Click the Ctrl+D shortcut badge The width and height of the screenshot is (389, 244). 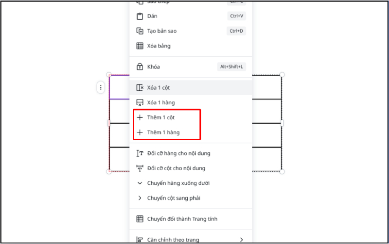pos(237,31)
